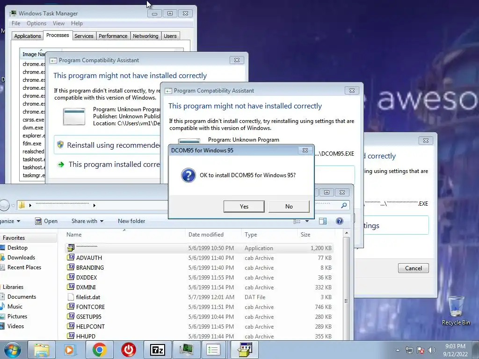This screenshot has width=479, height=359.
Task: Select csrss.exe process in Task Manager
Action: (33, 120)
